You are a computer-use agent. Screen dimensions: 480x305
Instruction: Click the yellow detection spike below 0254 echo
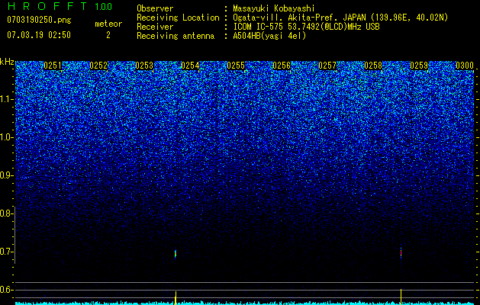tap(176, 297)
